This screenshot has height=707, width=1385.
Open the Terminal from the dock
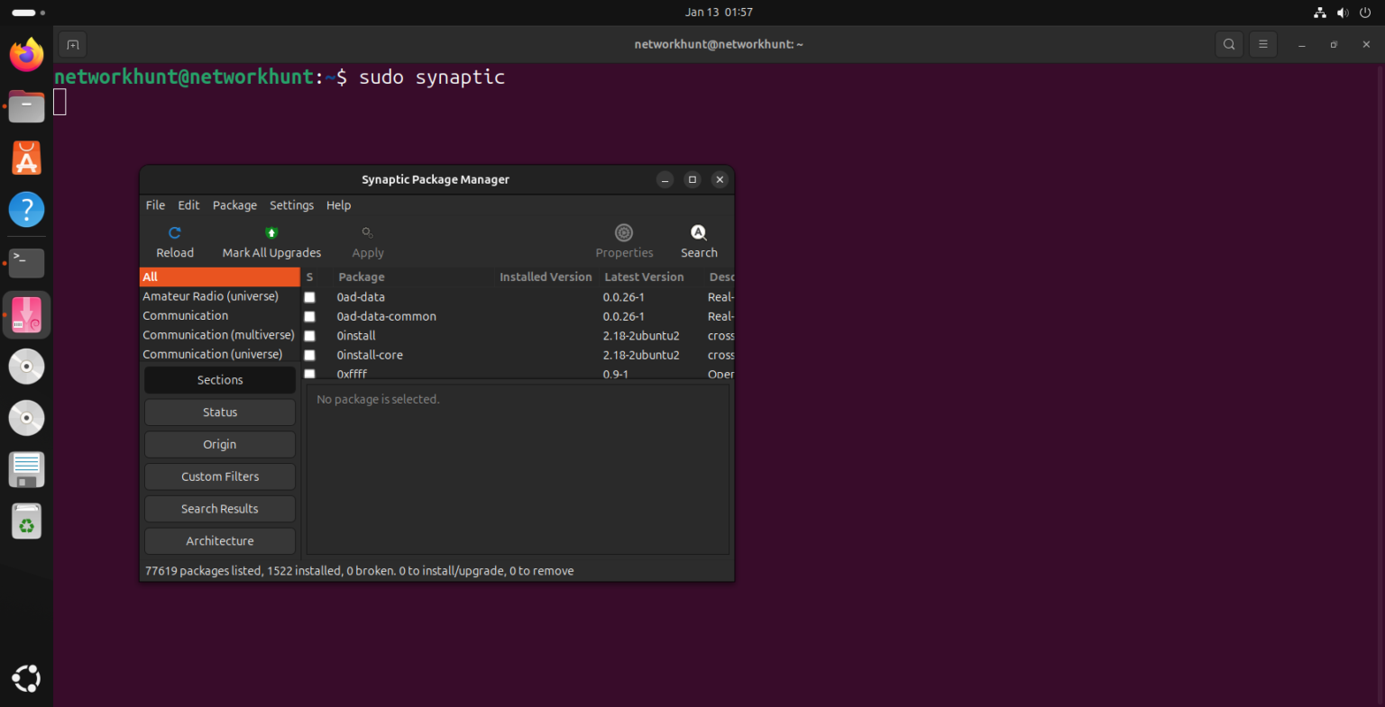pos(26,263)
